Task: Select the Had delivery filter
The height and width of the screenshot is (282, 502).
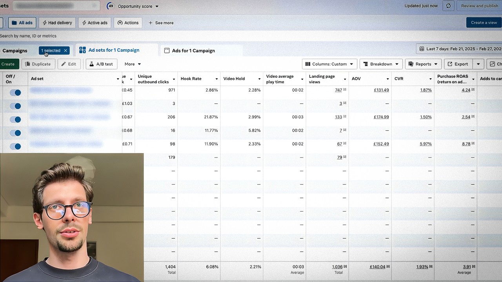Action: pyautogui.click(x=57, y=23)
